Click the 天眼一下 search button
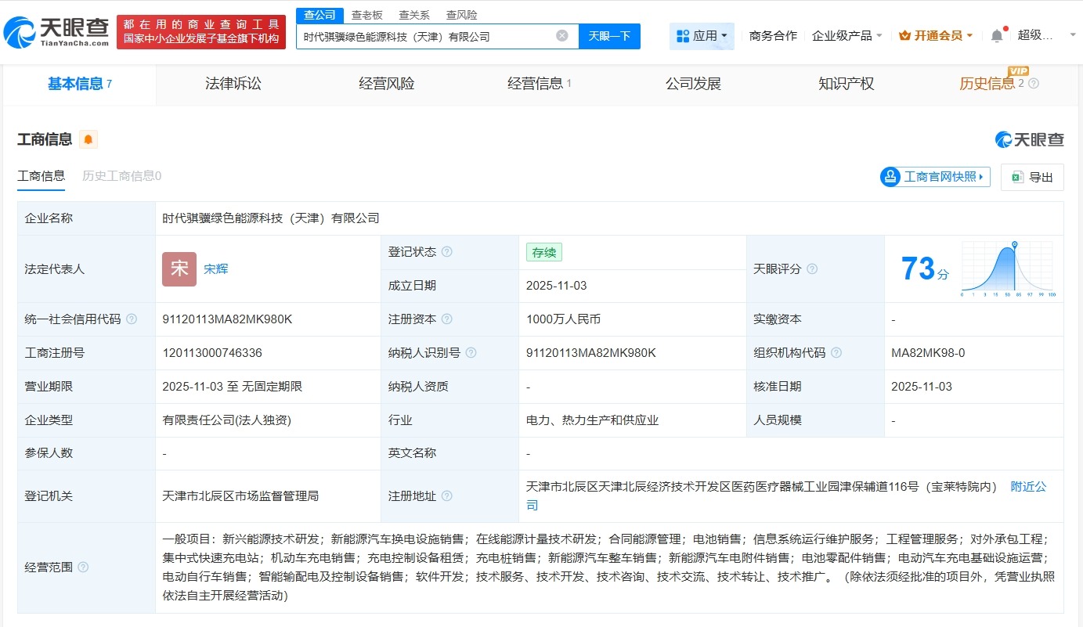This screenshot has height=627, width=1083. click(x=609, y=36)
